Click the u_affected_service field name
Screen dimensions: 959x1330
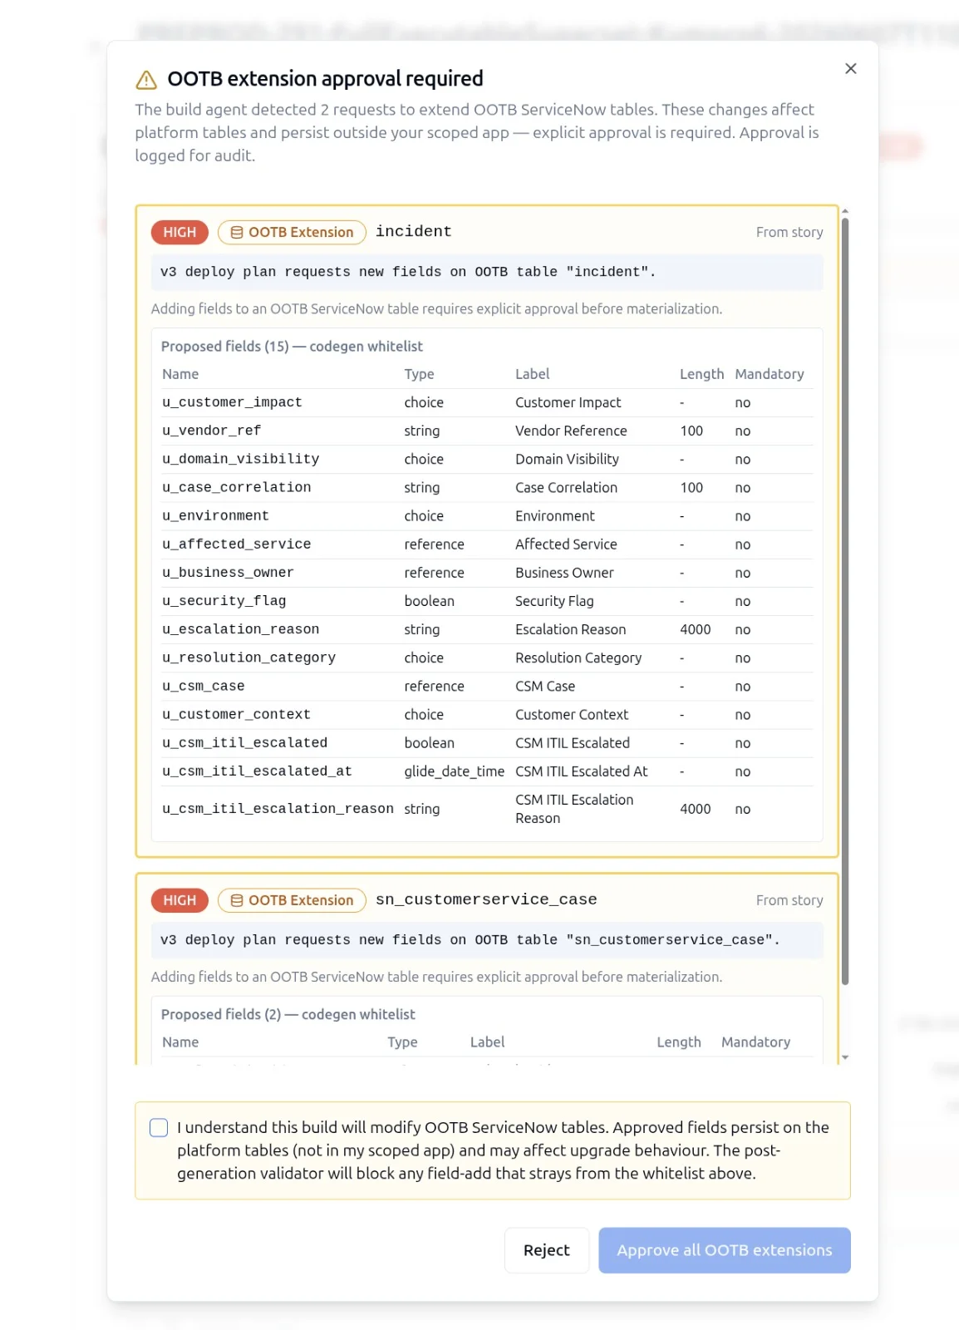[236, 544]
